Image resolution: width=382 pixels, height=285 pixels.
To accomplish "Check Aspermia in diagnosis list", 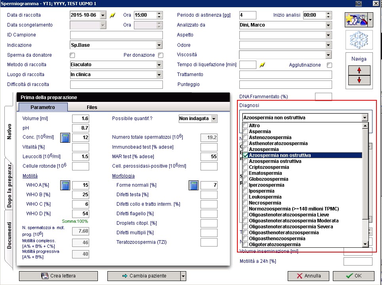I will coord(246,132).
